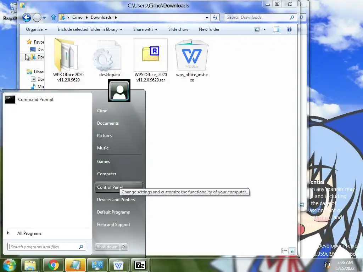Screen dimensions: 363x272
Task: Click the Change your view icon
Action: coord(257,29)
